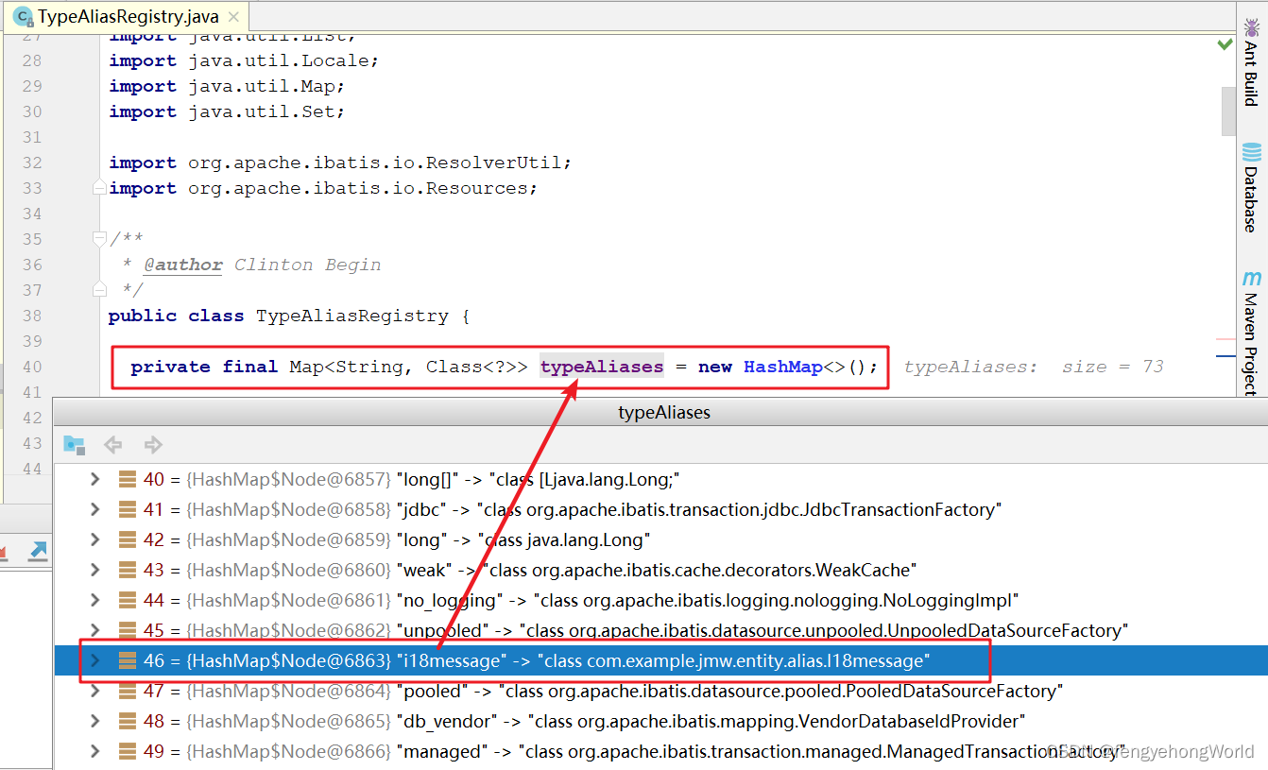The image size is (1268, 770).
Task: Click line number 40 in the gutter
Action: (31, 367)
